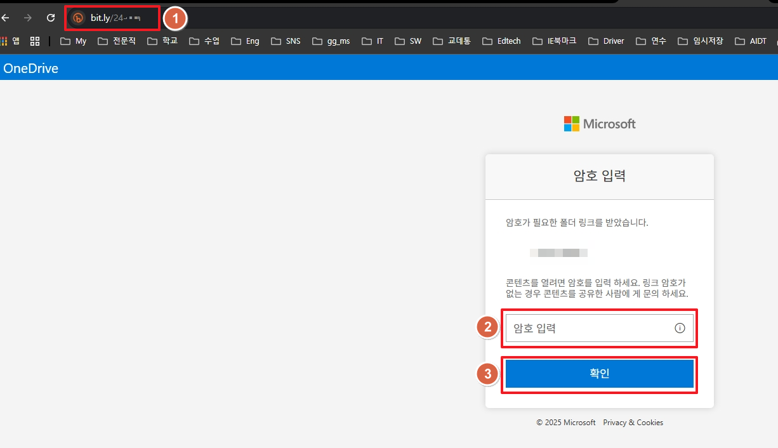Image resolution: width=778 pixels, height=448 pixels.
Task: Open the Eng bookmark folder
Action: click(245, 41)
